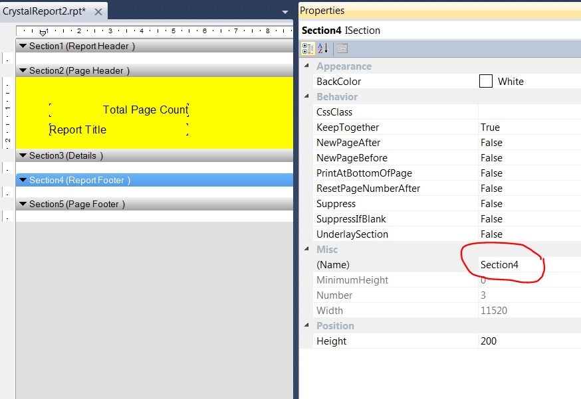This screenshot has width=581, height=399.
Task: Select the SuppressIfBlank property label
Action: tap(351, 218)
